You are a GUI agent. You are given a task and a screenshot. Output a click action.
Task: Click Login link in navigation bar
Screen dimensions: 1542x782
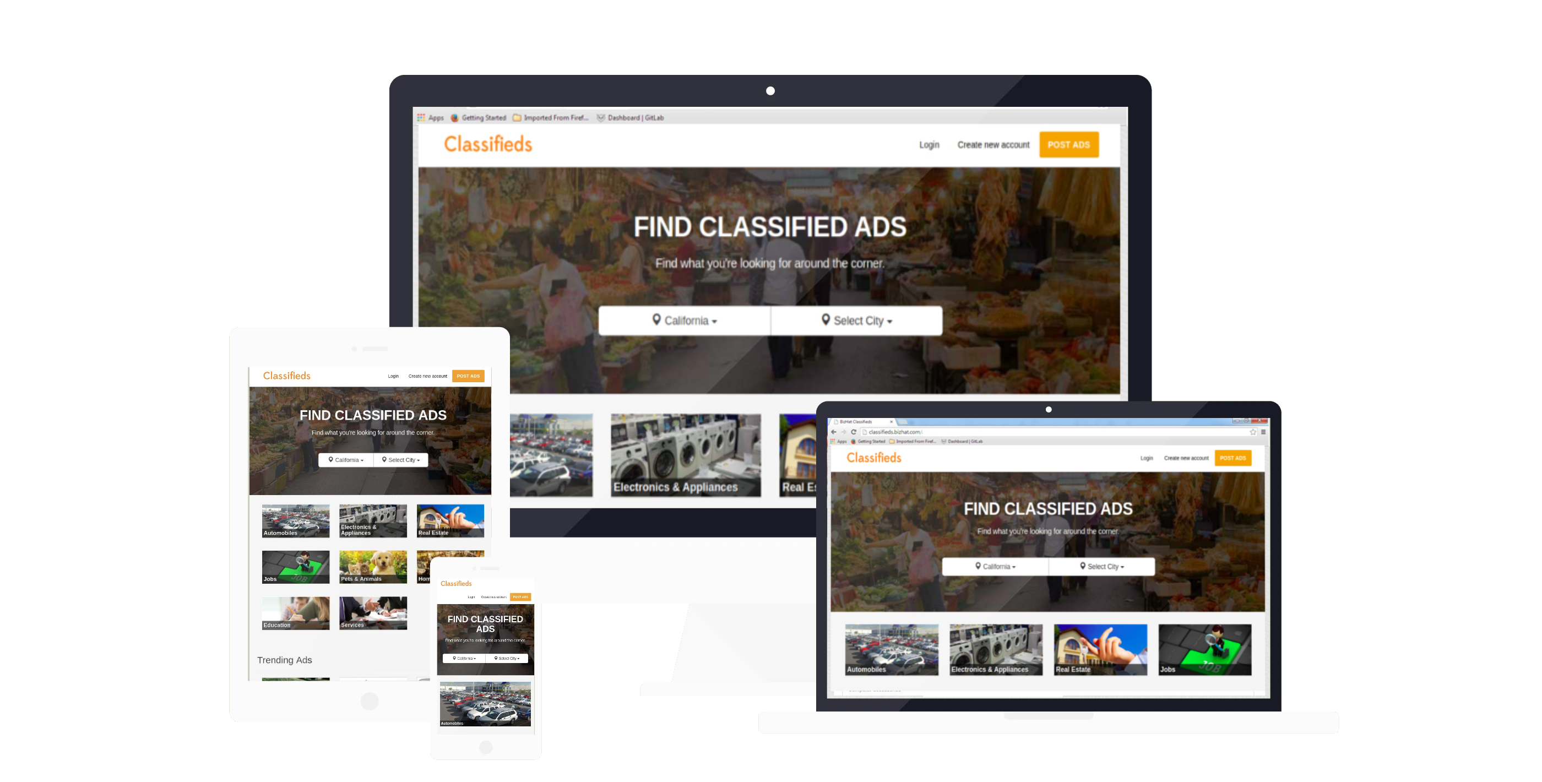pyautogui.click(x=929, y=145)
